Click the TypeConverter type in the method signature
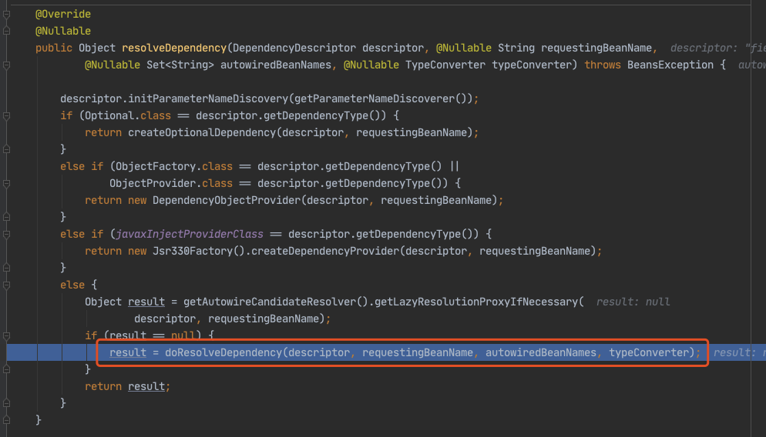Screen dimensions: 766x437 point(445,65)
